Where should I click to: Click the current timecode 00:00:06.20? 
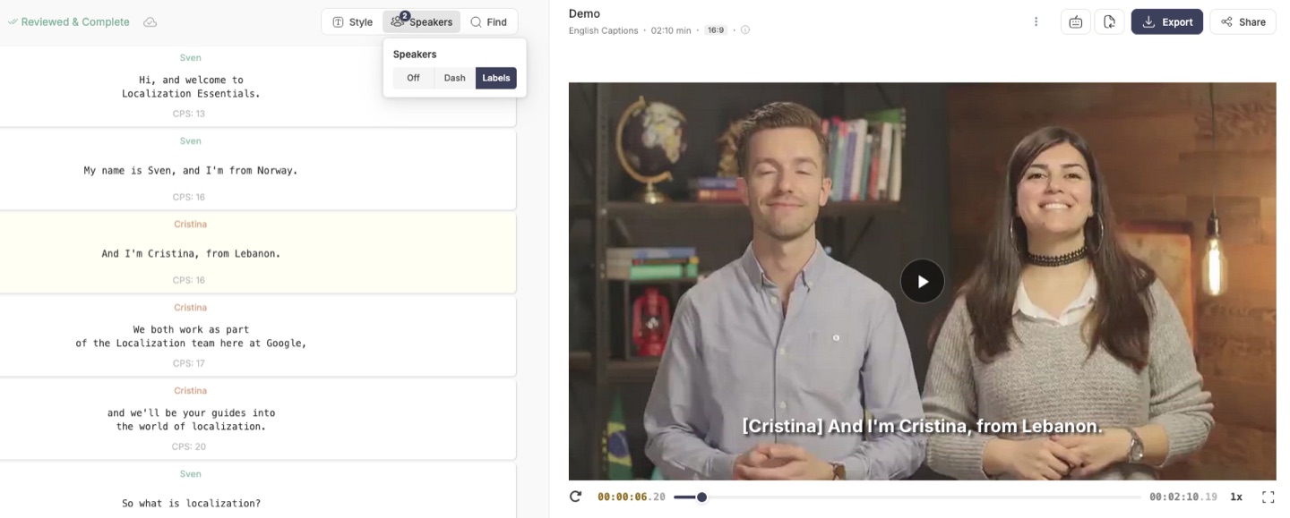[632, 497]
